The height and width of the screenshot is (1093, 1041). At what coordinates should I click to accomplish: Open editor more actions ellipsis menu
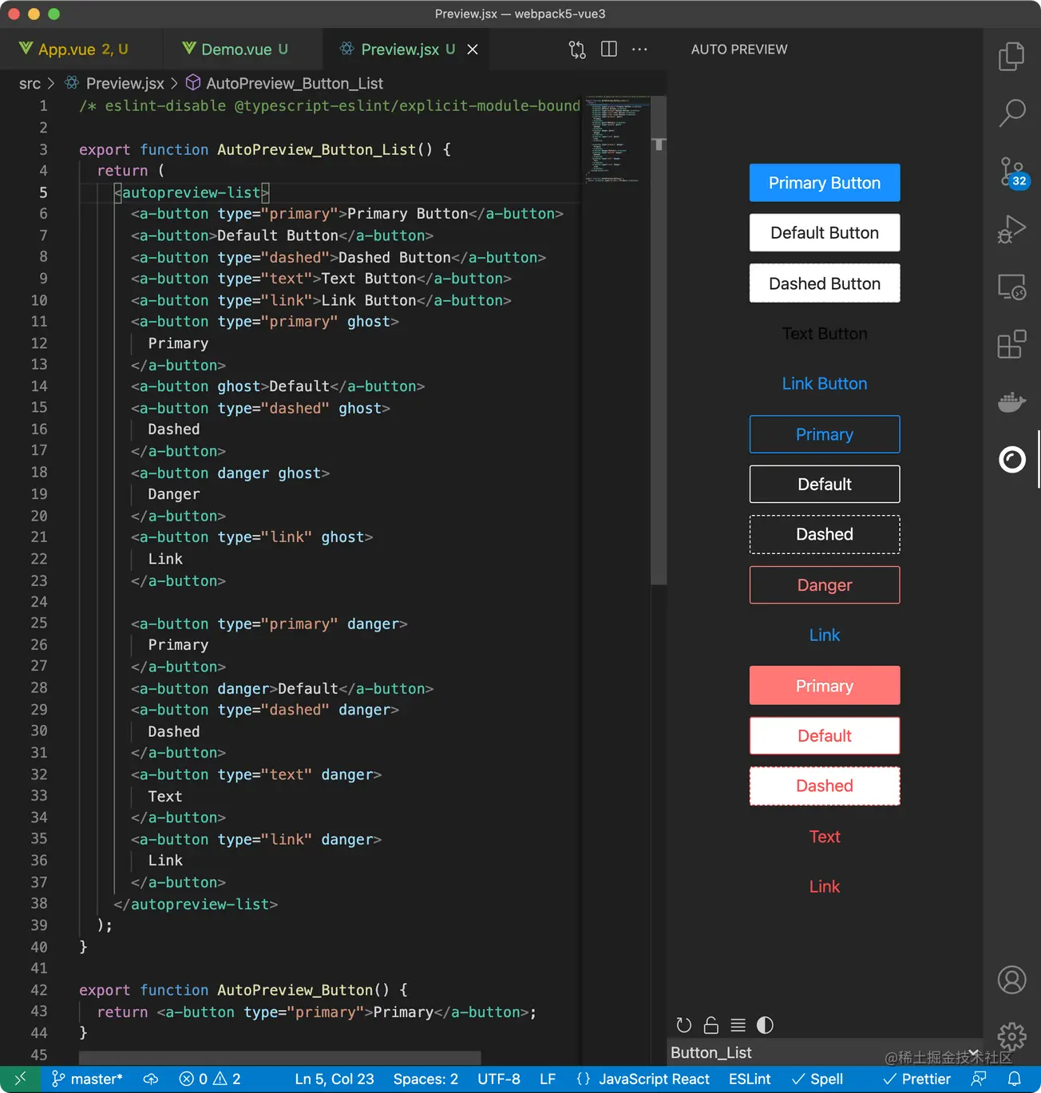[639, 50]
